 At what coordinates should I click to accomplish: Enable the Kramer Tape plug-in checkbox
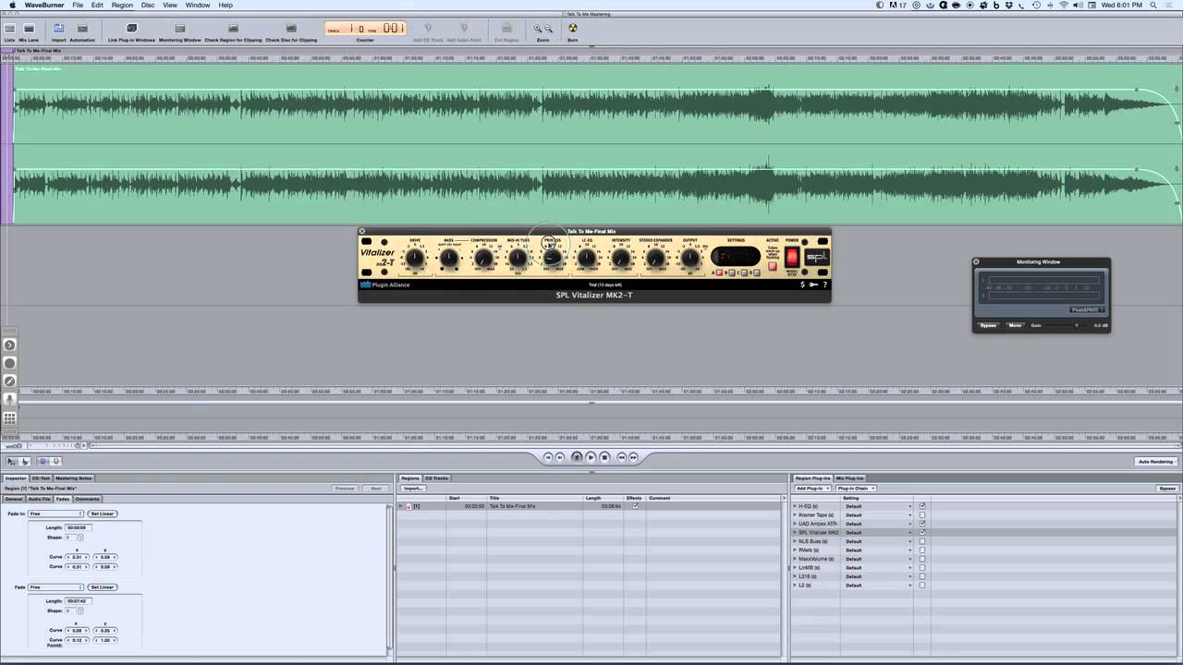click(x=922, y=514)
